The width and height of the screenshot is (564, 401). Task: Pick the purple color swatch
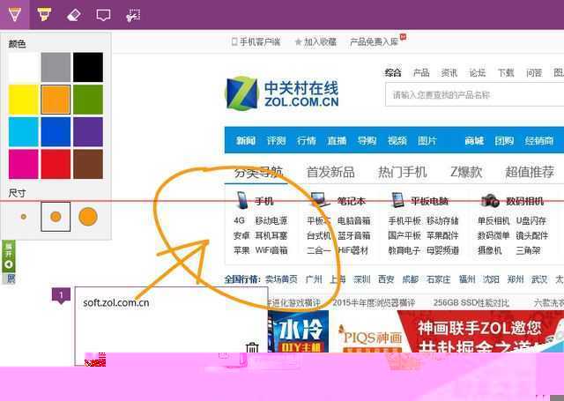coord(88,132)
